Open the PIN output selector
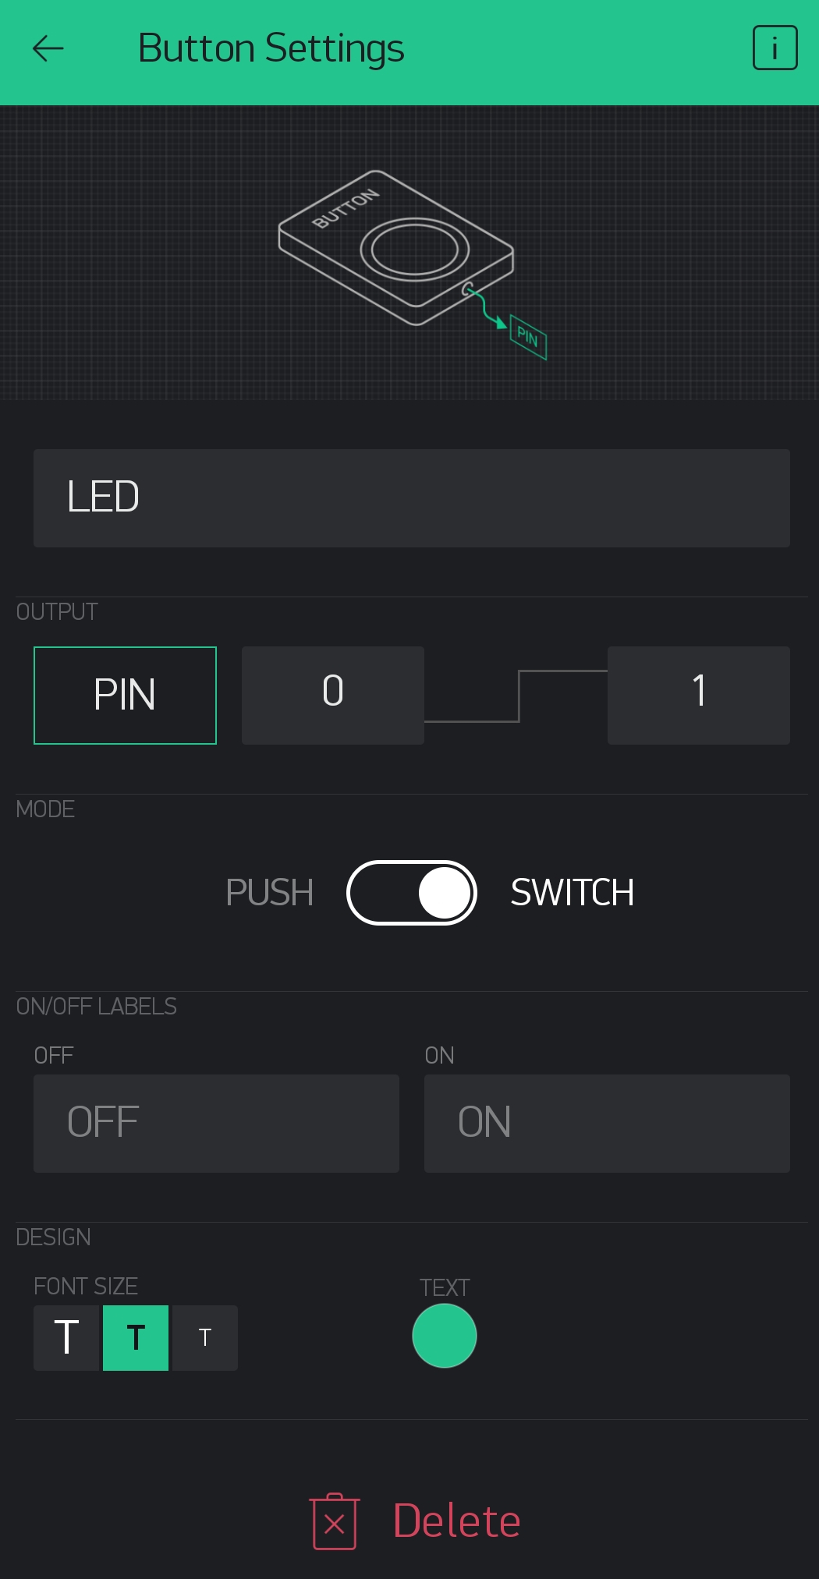This screenshot has height=1579, width=819. pos(125,696)
